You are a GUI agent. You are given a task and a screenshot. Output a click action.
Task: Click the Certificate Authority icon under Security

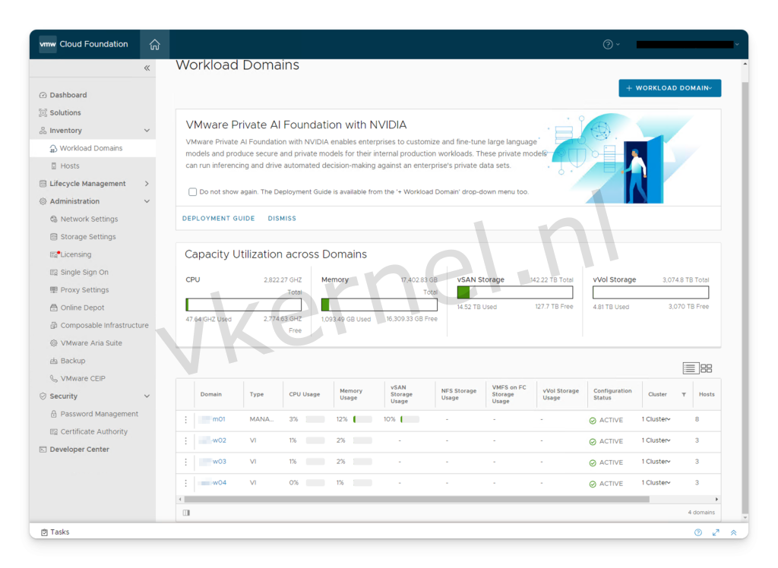tap(52, 431)
